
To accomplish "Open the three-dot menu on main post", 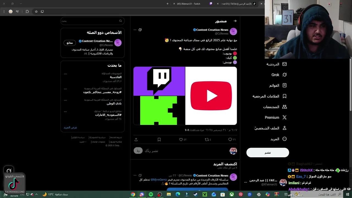I will click(135, 30).
